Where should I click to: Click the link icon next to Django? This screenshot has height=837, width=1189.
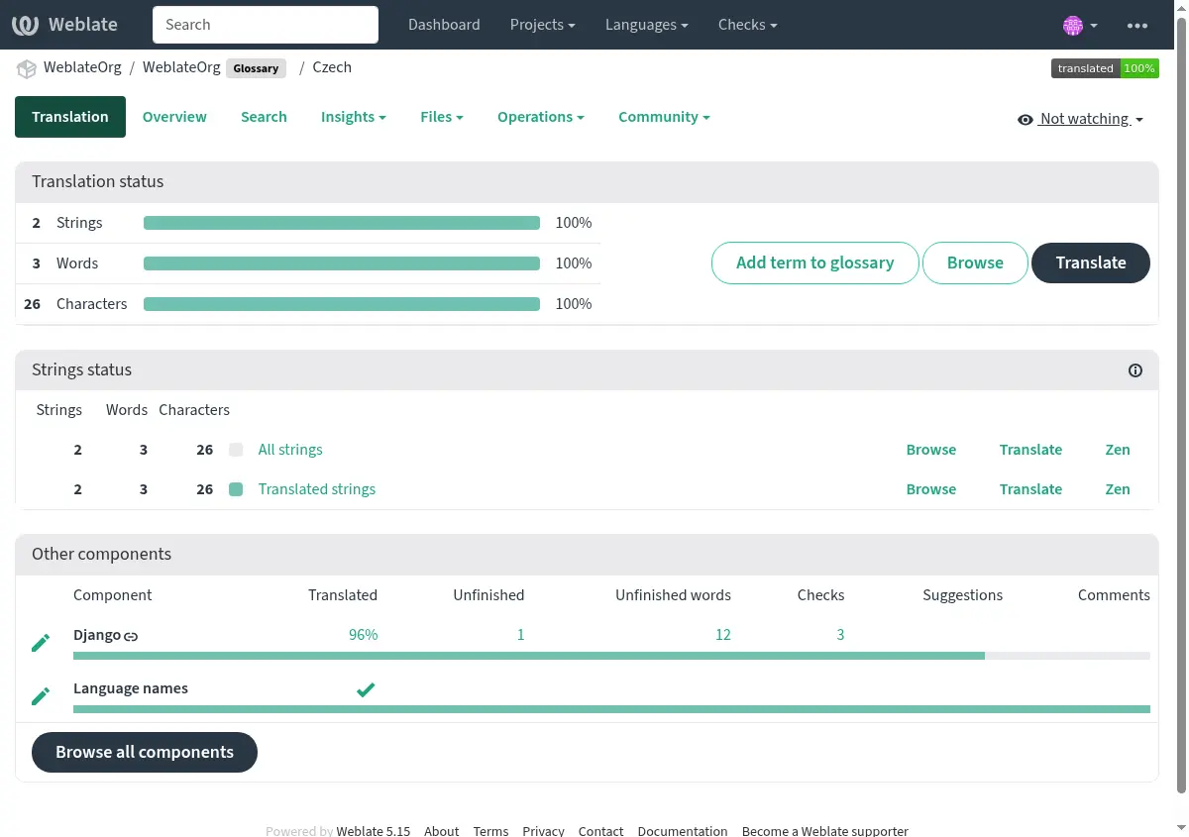pos(131,636)
